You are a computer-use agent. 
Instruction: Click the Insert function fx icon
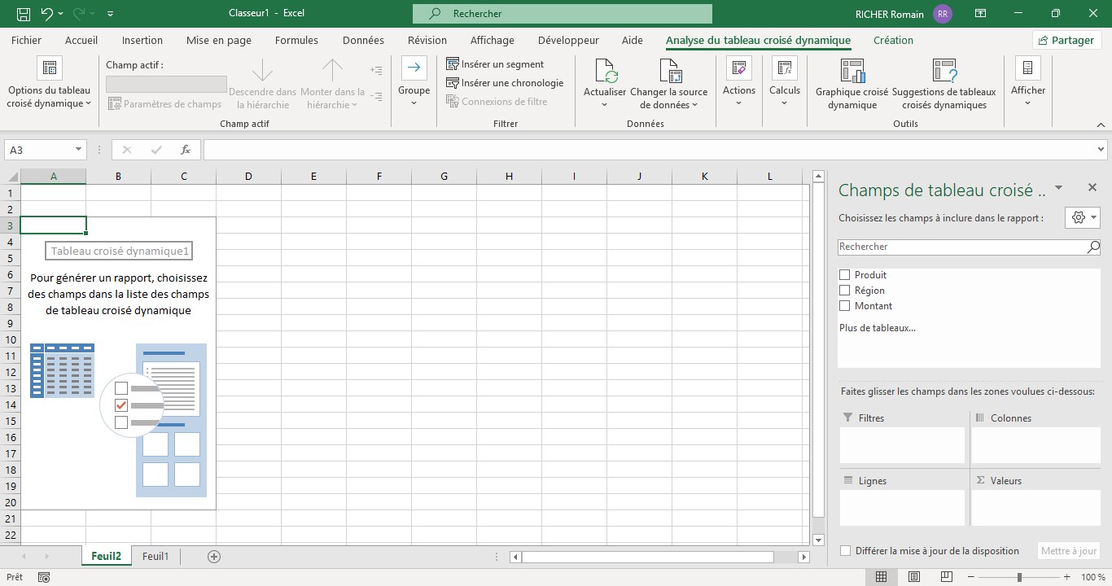(186, 150)
